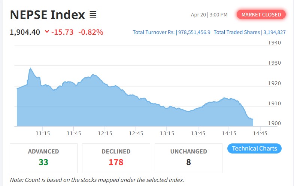Click the index value 1,904.40
The height and width of the screenshot is (186, 294).
pos(25,32)
